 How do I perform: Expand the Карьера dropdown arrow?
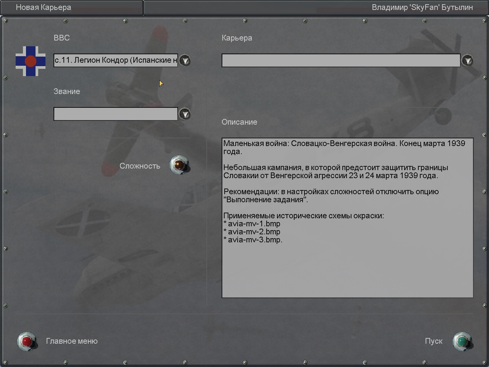pos(468,60)
